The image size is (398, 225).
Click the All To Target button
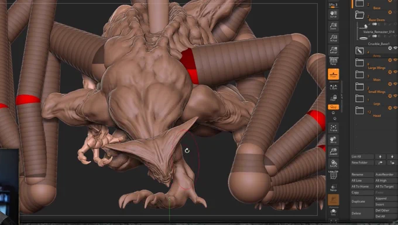point(386,186)
